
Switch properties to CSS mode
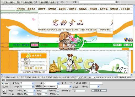click(5, 87)
